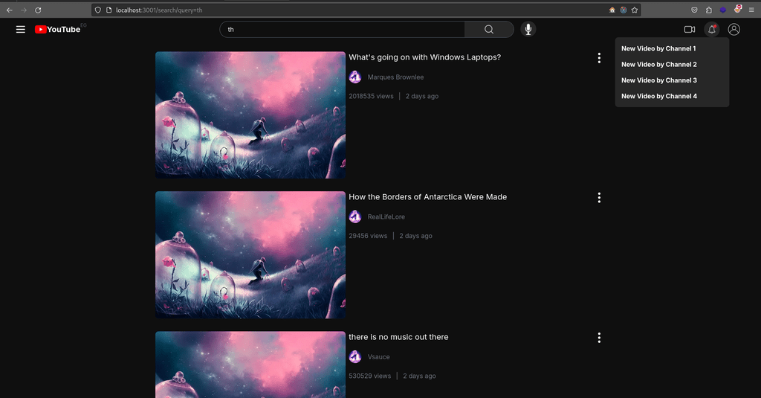Open the browser application menu icon
The height and width of the screenshot is (398, 761).
click(751, 10)
